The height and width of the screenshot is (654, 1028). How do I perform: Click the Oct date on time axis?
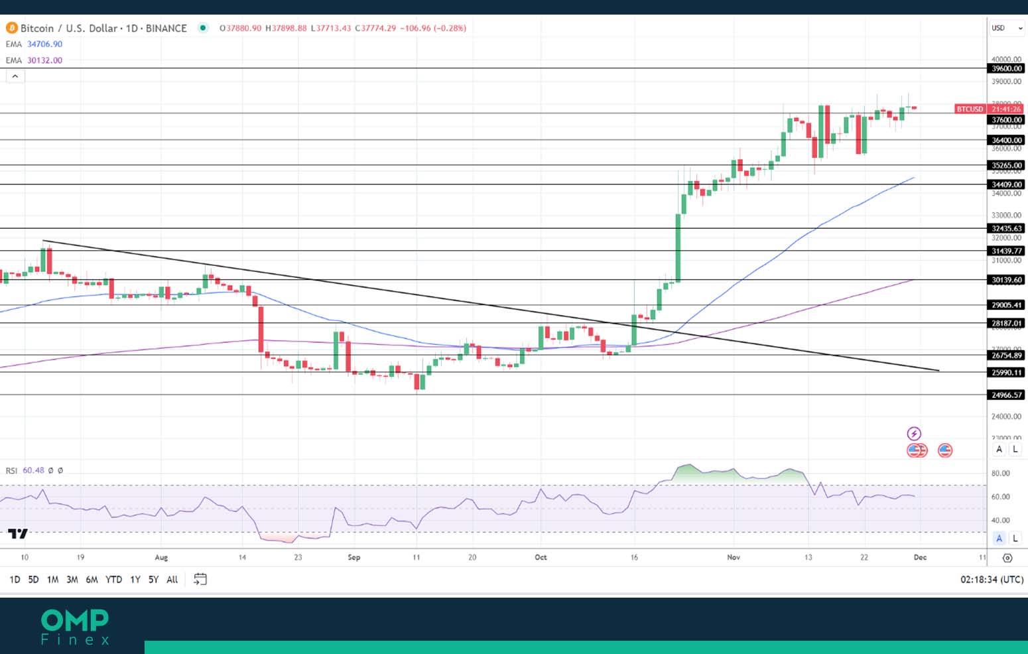click(x=541, y=557)
